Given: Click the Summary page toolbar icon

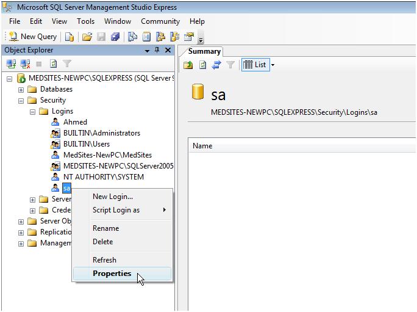Looking at the screenshot, I should click(x=146, y=37).
